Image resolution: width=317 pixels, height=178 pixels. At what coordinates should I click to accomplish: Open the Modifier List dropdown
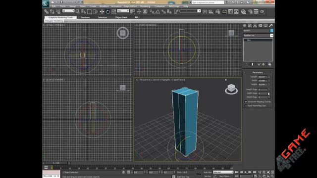[258, 35]
